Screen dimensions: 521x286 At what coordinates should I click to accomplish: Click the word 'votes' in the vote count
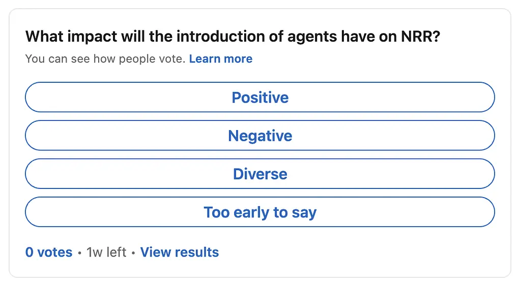pyautogui.click(x=55, y=252)
